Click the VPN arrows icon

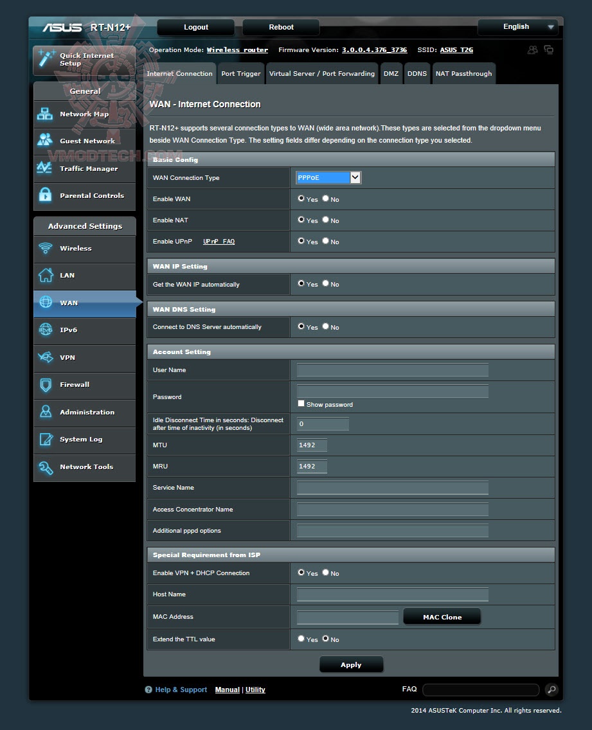click(46, 357)
